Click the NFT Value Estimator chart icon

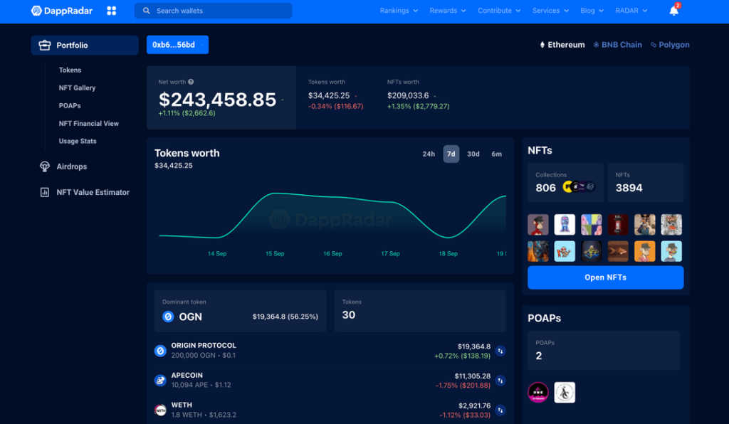44,192
